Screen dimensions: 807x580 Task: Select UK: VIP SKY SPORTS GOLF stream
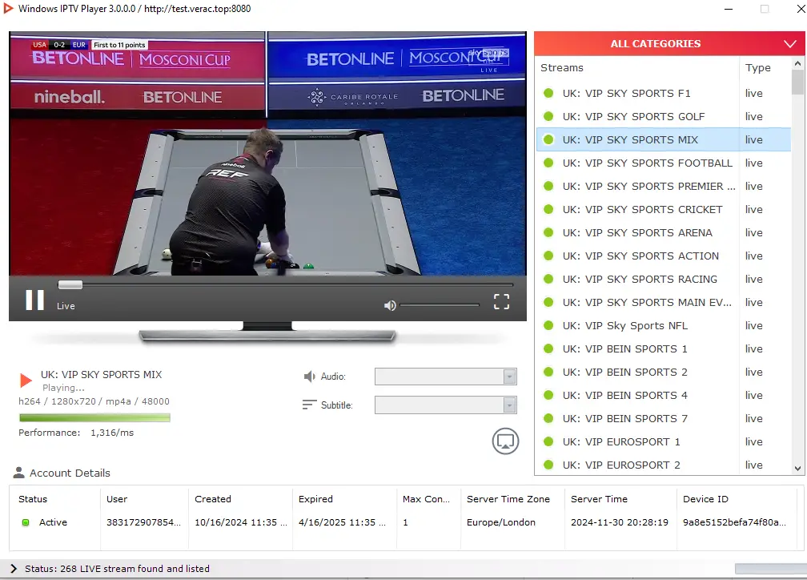(x=664, y=116)
